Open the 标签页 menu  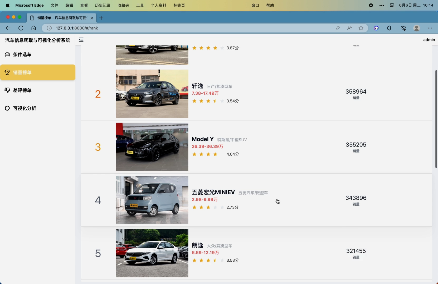[x=179, y=5]
